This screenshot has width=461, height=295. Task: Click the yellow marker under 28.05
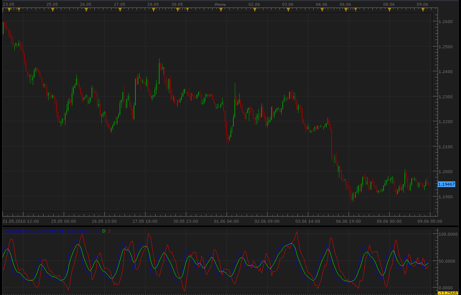(153, 10)
